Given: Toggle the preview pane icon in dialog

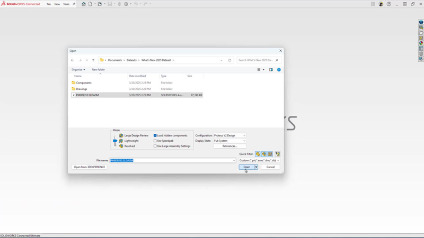Looking at the screenshot, I should [271, 70].
